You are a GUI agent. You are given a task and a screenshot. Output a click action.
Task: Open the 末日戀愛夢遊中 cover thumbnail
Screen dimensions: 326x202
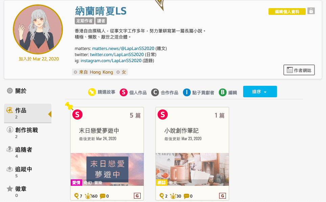[107, 169]
